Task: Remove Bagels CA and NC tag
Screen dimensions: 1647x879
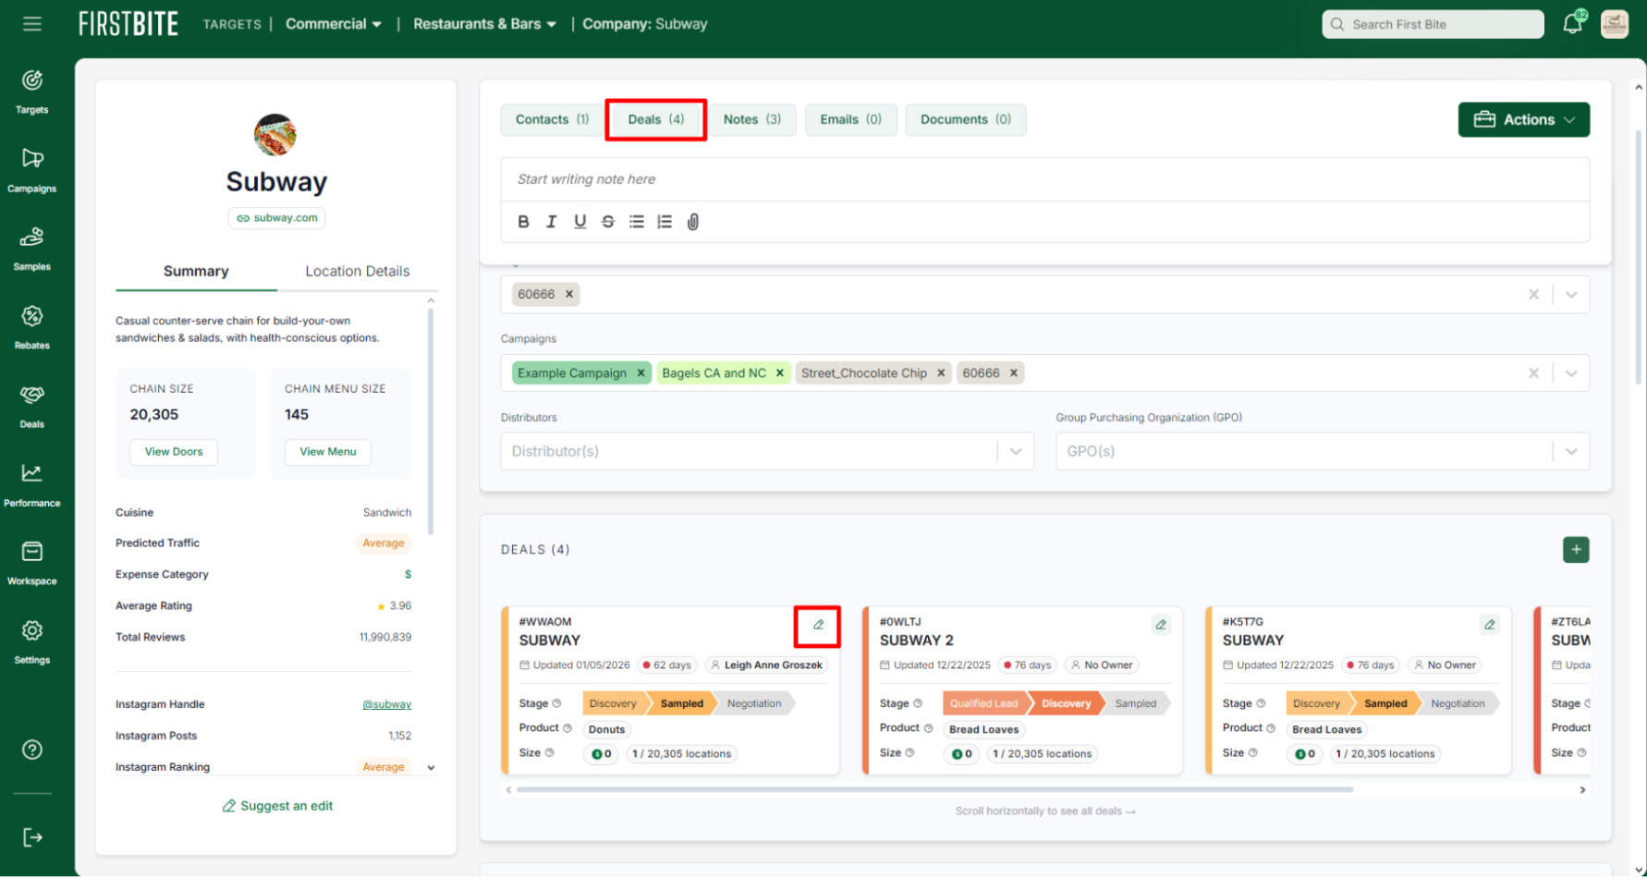Action: tap(780, 373)
